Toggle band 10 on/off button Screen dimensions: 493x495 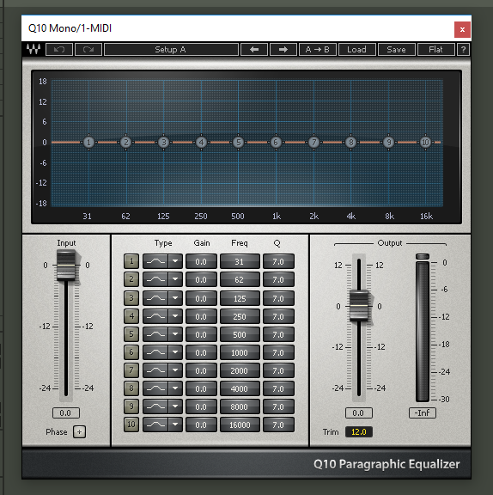pos(131,425)
